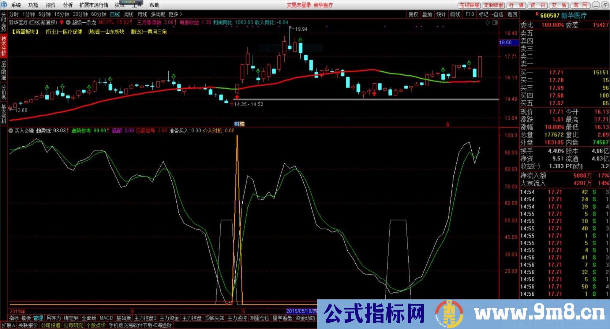This screenshot has width=610, height=329.
Task: Click the 模板 bottom tab
Action: 26,318
